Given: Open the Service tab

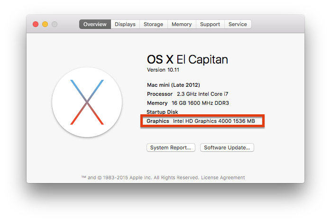Looking at the screenshot, I should point(238,24).
